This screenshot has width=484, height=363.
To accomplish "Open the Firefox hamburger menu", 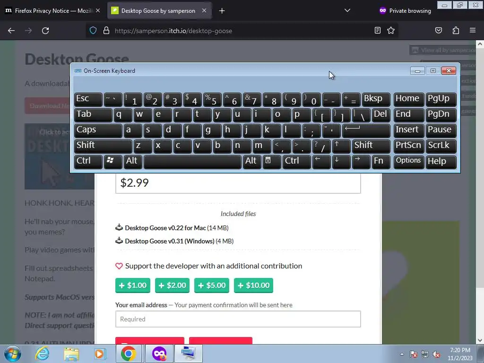I will 472,30.
